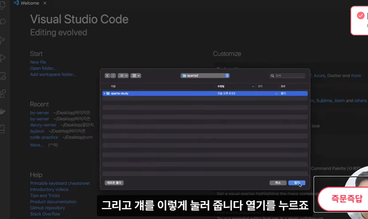Open Introductory videos link
The height and width of the screenshot is (219, 368).
49,189
